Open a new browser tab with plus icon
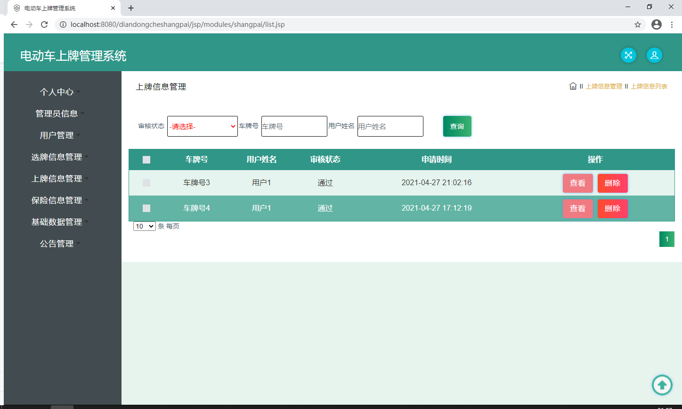Image resolution: width=682 pixels, height=409 pixels. (x=131, y=8)
